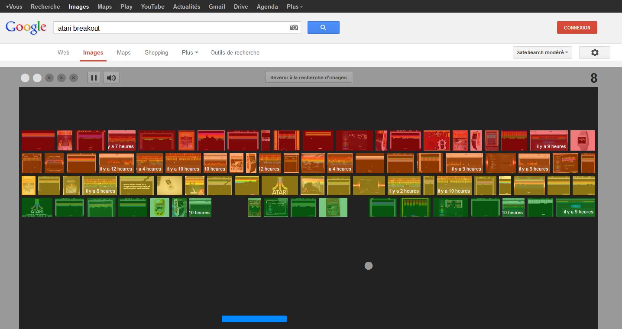The image size is (622, 329).
Task: Click the blue magnifier search button
Action: (323, 28)
